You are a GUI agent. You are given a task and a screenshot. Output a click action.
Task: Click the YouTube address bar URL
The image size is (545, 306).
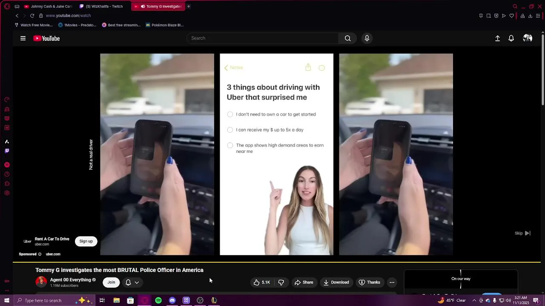(68, 16)
